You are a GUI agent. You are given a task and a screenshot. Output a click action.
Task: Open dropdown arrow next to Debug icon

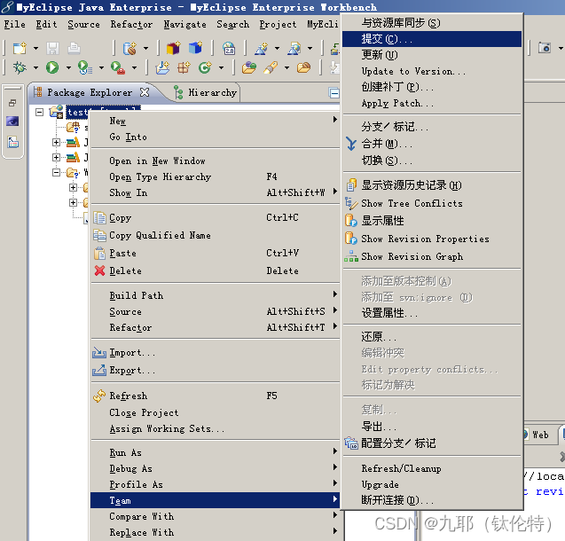(x=35, y=67)
